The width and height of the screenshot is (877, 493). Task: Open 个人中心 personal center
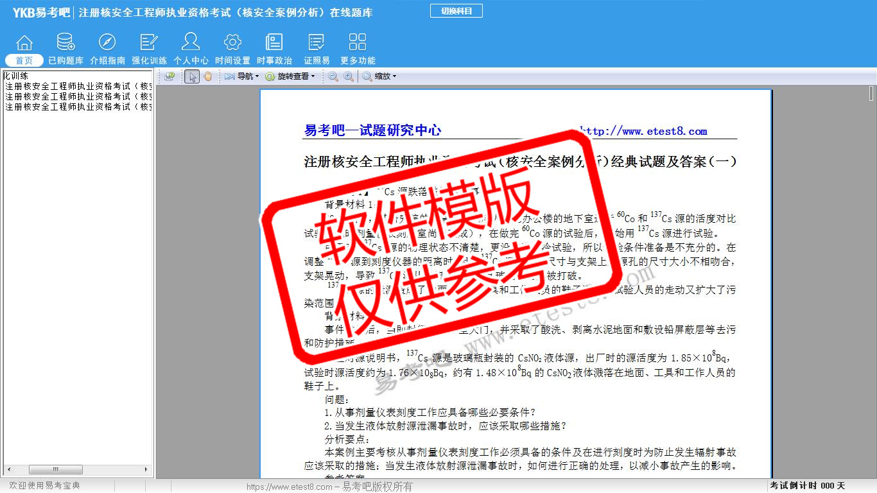coord(191,50)
